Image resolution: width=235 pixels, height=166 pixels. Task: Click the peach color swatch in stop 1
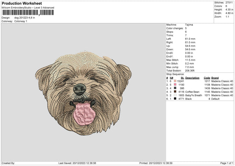tap(175, 81)
